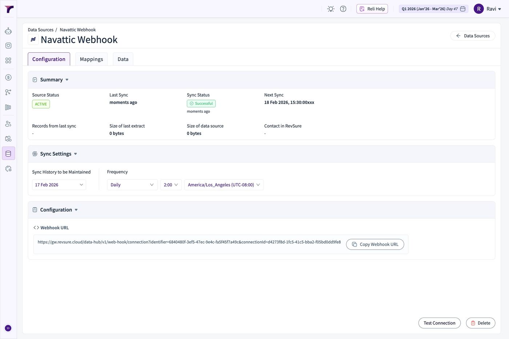The image size is (509, 339).
Task: Open the question mark help icon
Action: (343, 9)
